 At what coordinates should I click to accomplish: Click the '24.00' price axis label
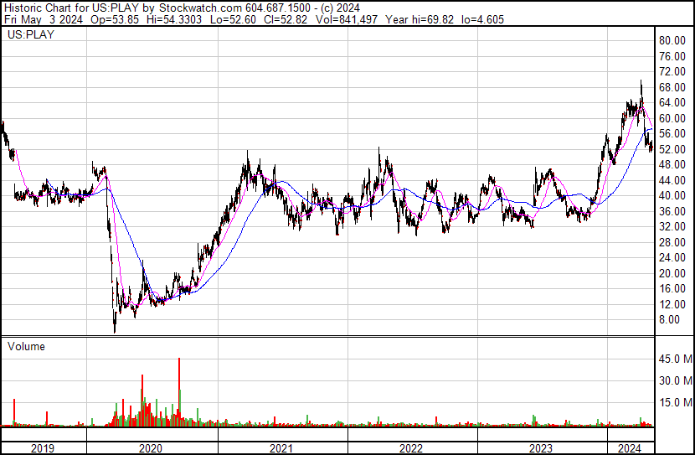672,257
